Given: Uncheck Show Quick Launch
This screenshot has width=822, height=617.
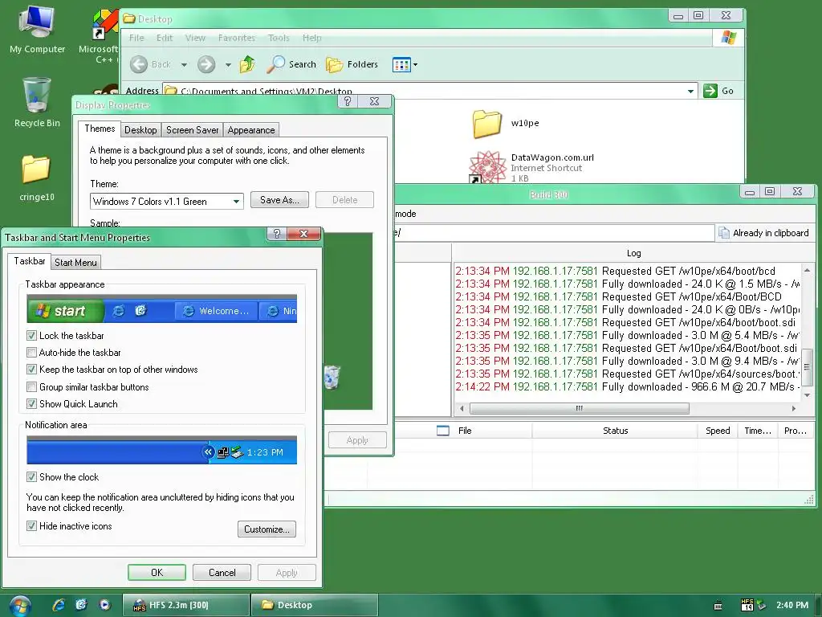Looking at the screenshot, I should point(31,404).
